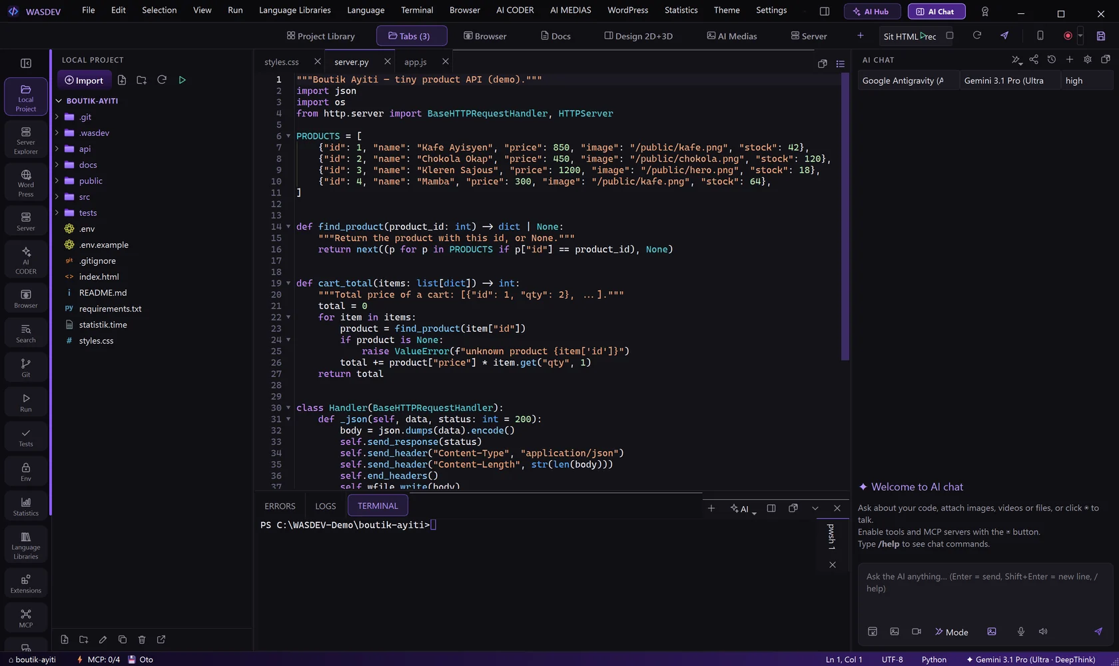This screenshot has height=666, width=1119.
Task: Open the Git sidebar panel
Action: (26, 368)
